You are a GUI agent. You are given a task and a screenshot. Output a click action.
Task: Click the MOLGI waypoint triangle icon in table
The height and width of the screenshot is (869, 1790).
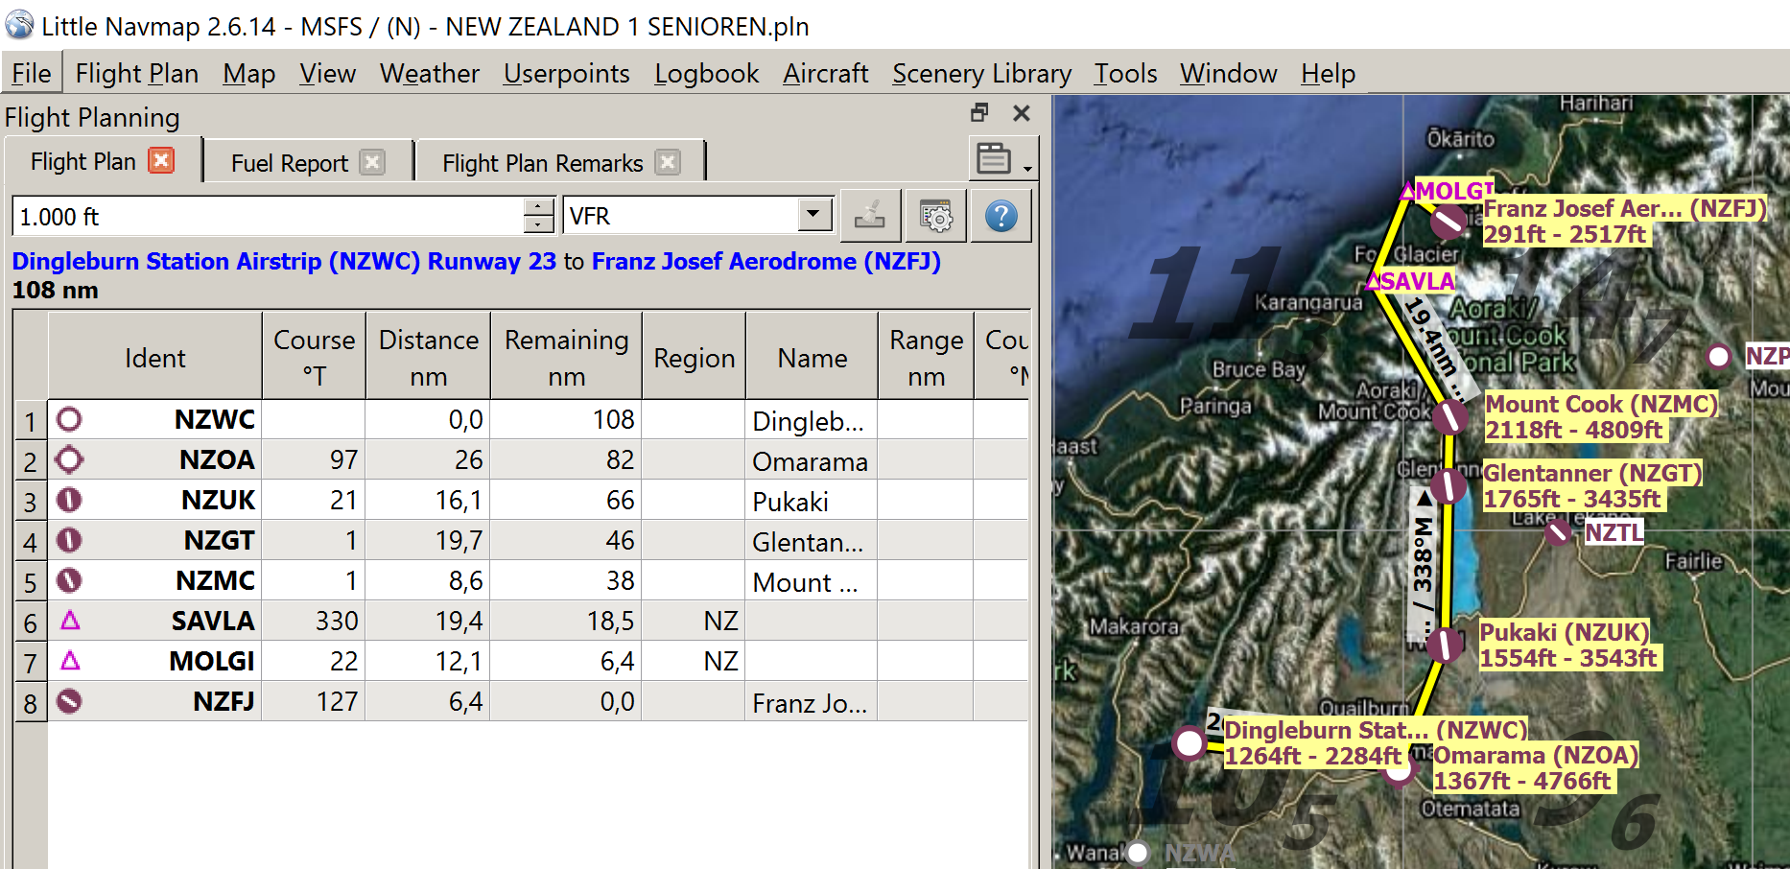(70, 661)
